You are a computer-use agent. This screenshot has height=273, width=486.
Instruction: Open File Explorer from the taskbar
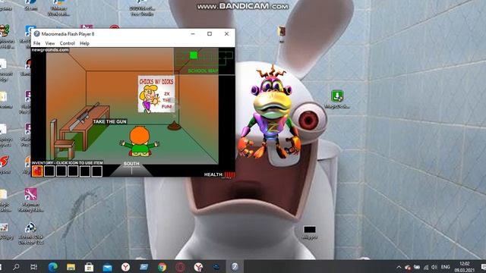(71, 266)
